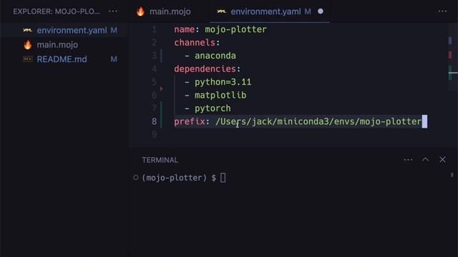Click path '/Users/jack/miniconda3/envs/mojo-plotter'

[x=318, y=121]
